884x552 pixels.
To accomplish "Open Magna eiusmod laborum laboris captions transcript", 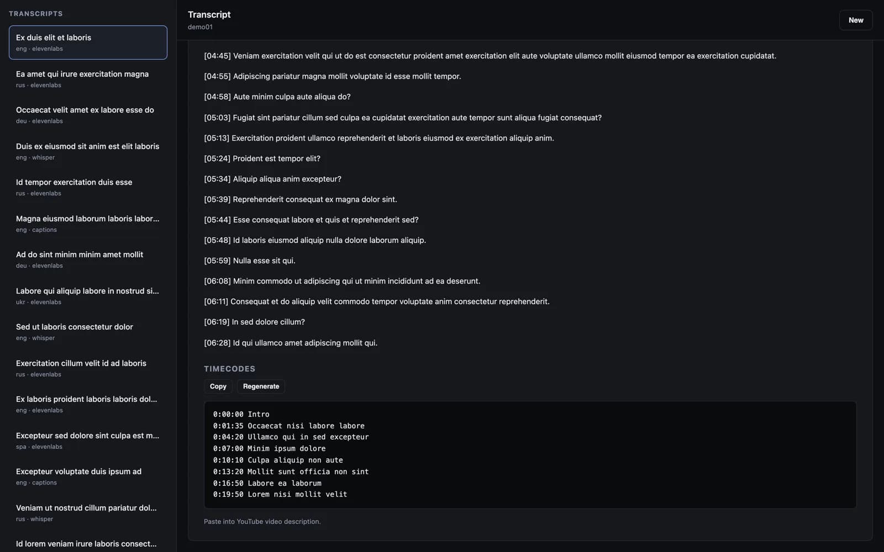I will (88, 224).
